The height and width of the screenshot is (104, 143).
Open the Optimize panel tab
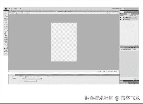click(122, 12)
